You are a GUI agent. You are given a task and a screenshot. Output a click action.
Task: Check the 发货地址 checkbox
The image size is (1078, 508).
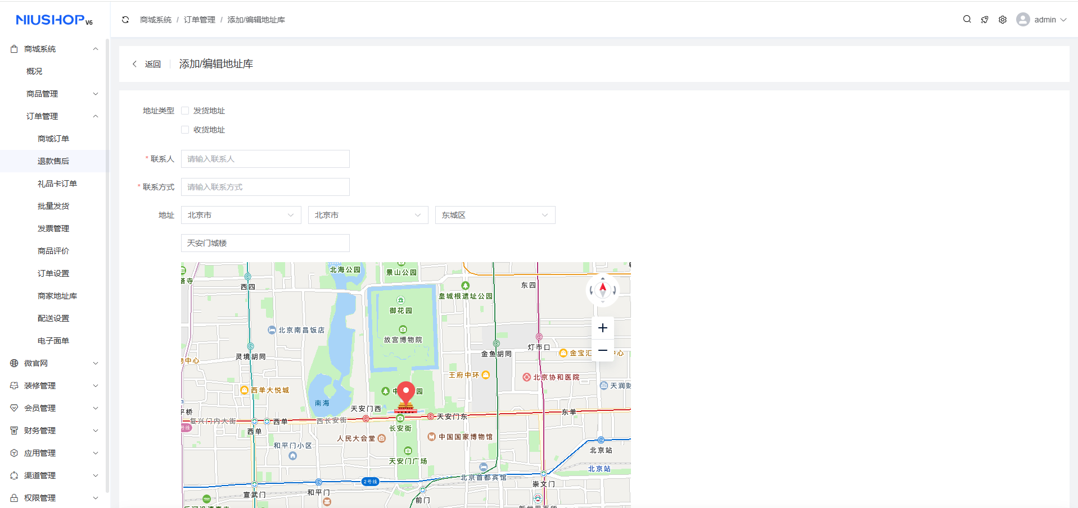(185, 111)
